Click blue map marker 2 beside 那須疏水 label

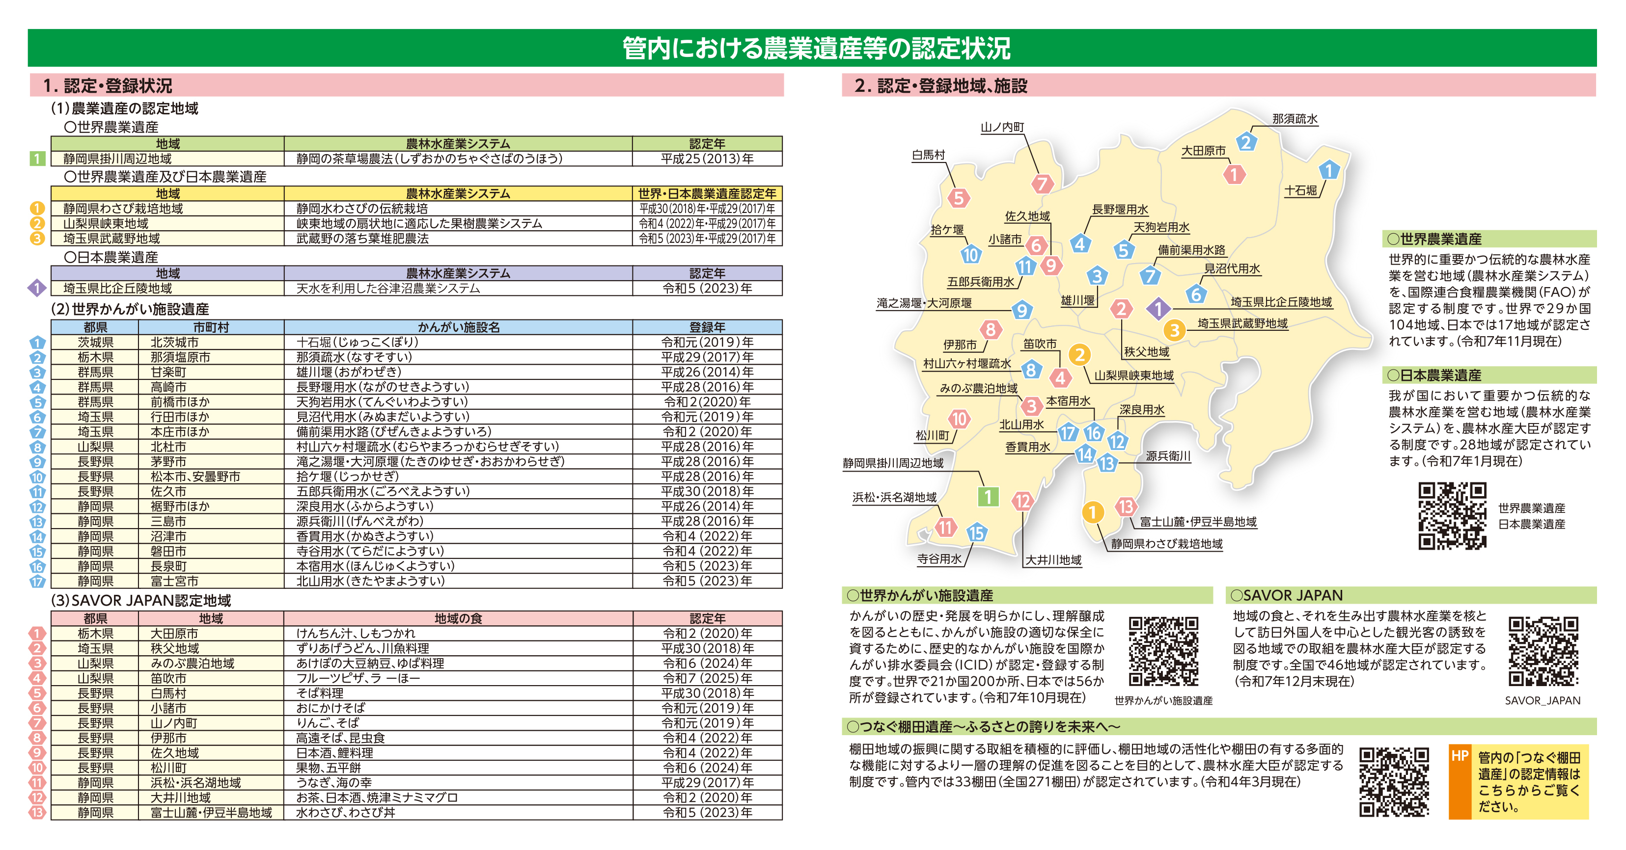(x=1245, y=142)
